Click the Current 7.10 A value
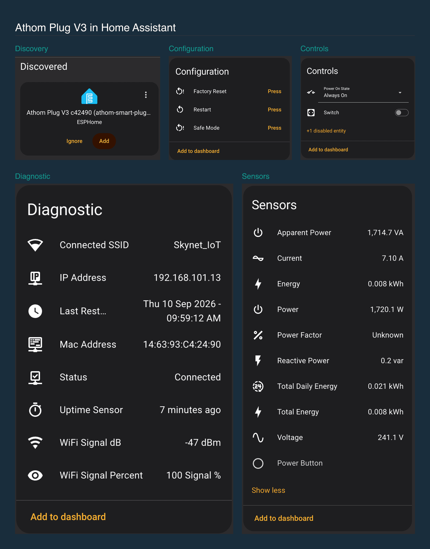The height and width of the screenshot is (549, 430). tap(392, 258)
